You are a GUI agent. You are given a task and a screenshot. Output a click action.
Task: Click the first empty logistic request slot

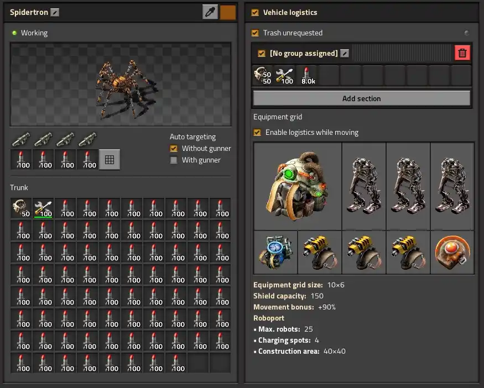click(x=329, y=75)
